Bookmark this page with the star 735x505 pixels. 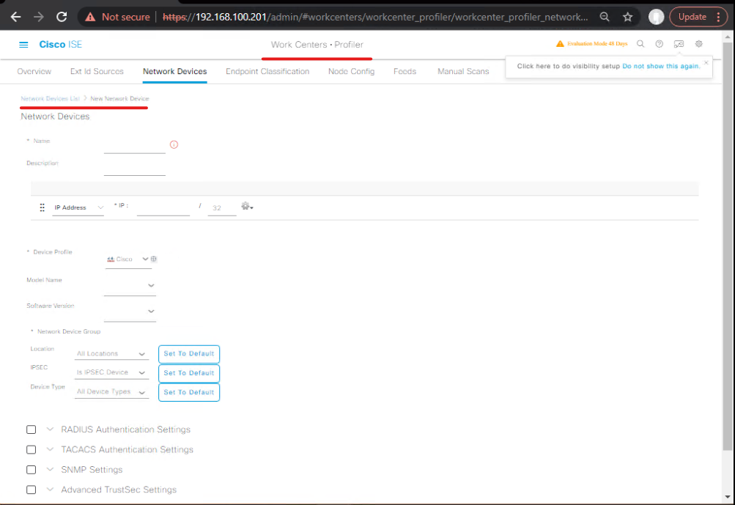tap(628, 17)
